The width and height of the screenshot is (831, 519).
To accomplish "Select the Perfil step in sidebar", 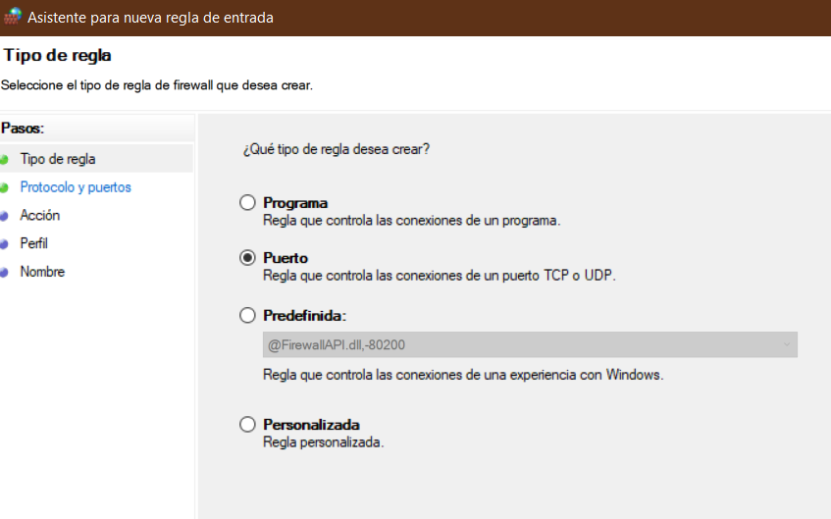I will tap(34, 243).
